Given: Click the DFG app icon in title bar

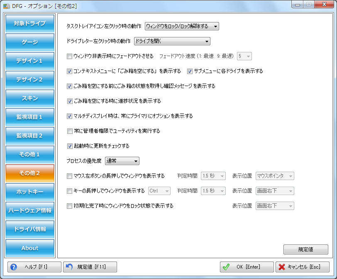Looking at the screenshot, I should pos(7,5).
